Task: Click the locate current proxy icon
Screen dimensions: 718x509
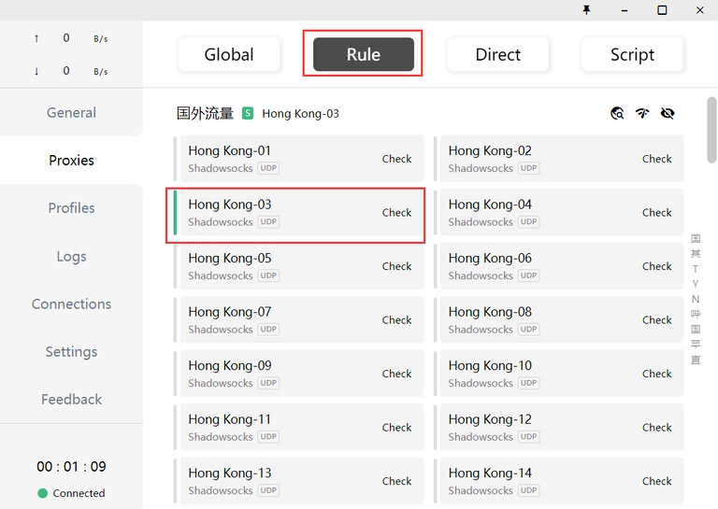Action: [x=617, y=113]
